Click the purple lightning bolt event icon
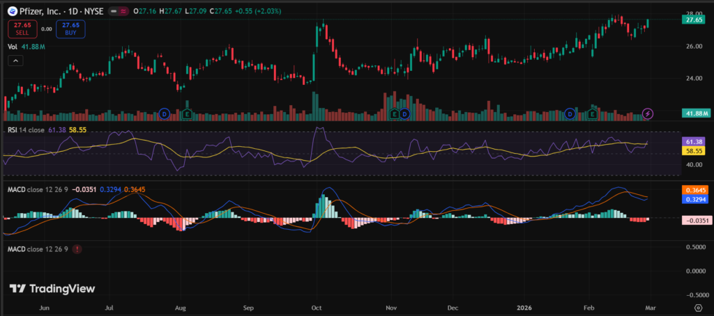714x316 pixels. coord(648,113)
